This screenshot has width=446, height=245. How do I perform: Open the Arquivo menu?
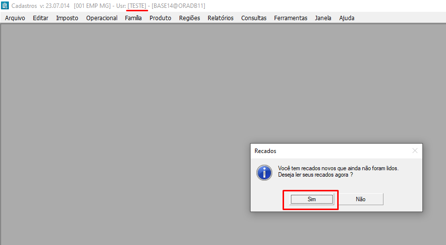coord(15,18)
